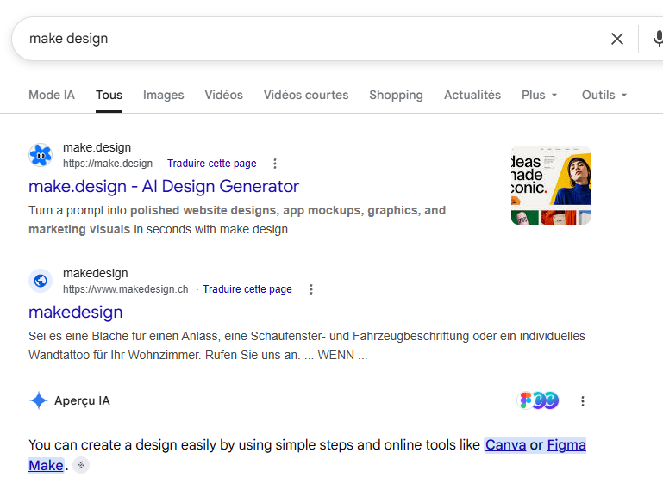Viewport: 663px width, 490px height.
Task: Click the makedesign.ch globe favicon
Action: [x=41, y=281]
